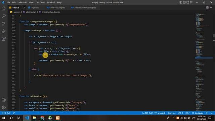Toggle secondary side bar layout icon
The width and height of the screenshot is (215, 121).
(x=188, y=2)
